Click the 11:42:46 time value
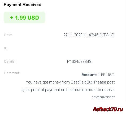126x114 pixels. tap(91, 35)
